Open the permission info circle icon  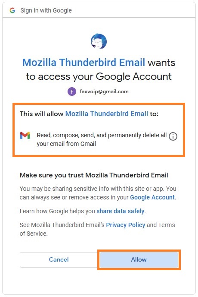173,136
